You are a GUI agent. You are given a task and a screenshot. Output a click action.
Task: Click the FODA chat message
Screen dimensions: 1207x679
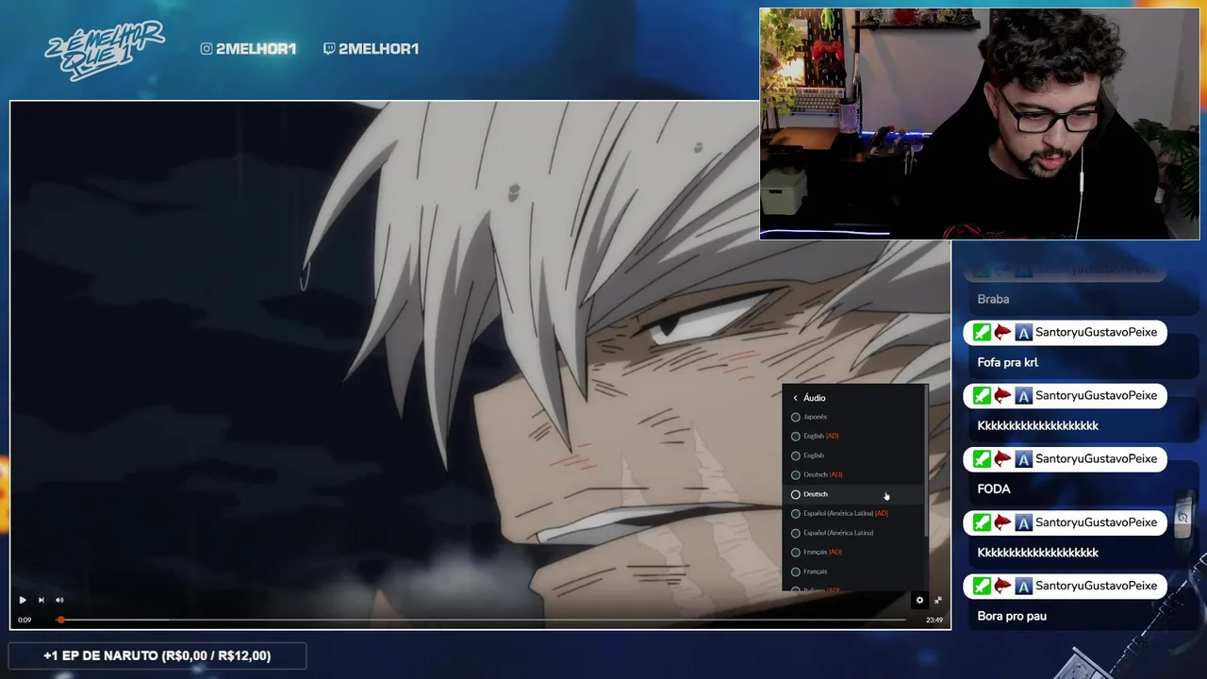coord(994,489)
